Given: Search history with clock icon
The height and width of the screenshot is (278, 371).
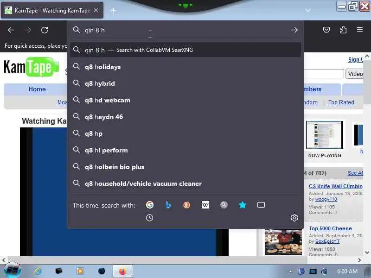Looking at the screenshot, I should coord(149,218).
